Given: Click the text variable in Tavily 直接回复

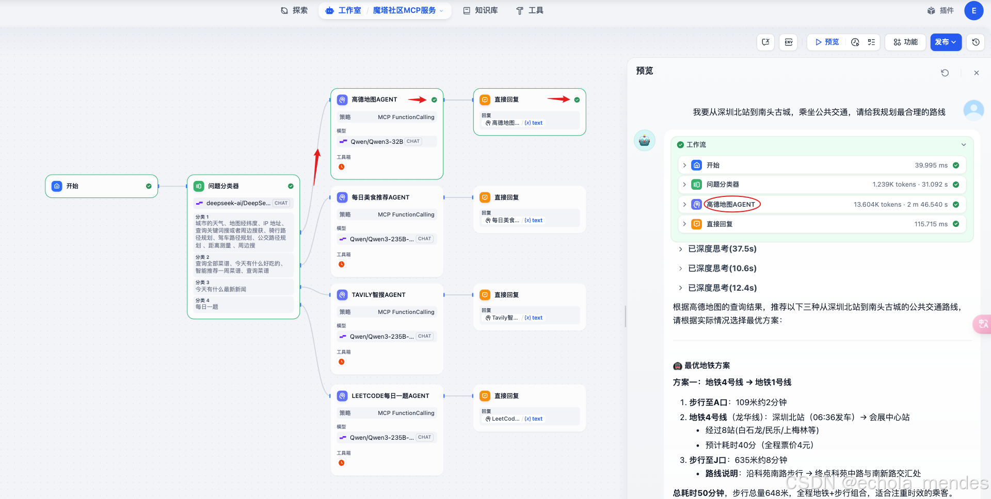Looking at the screenshot, I should point(534,318).
